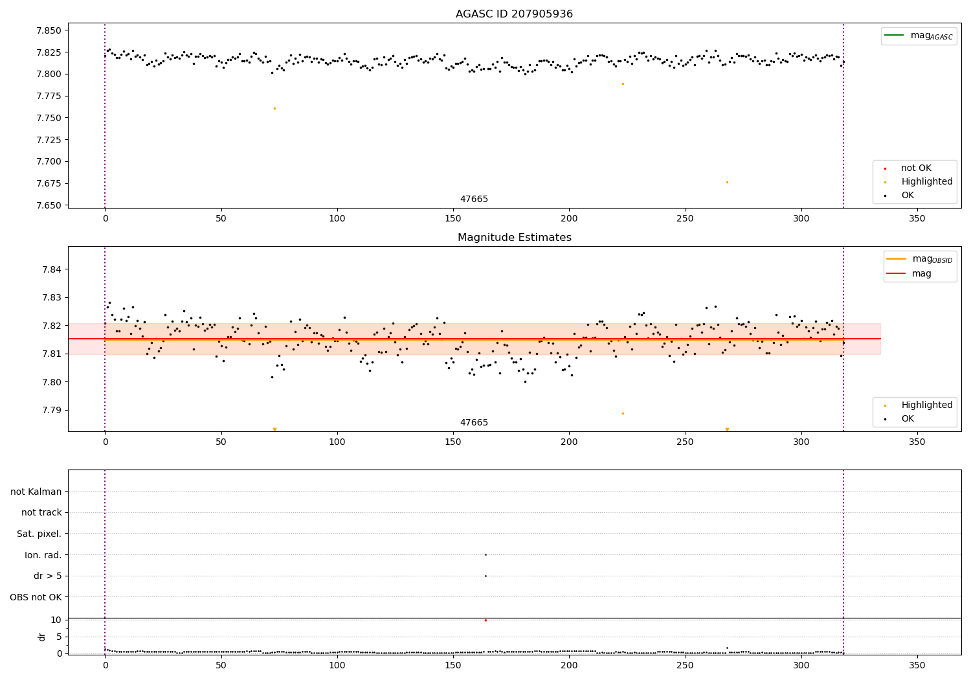
Task: Click the '7.800' y-axis tick in top plot
Action: 49,74
